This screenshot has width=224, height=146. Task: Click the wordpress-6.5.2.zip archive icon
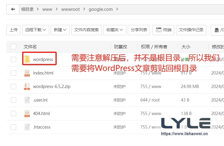click(27, 87)
